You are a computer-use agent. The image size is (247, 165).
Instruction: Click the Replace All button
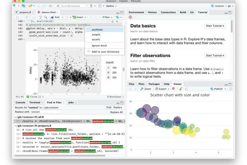click(x=116, y=112)
